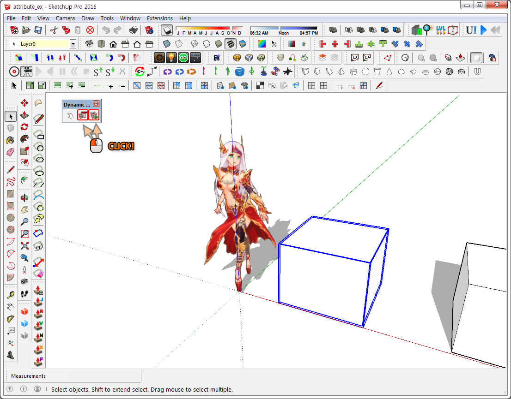Use the Follow Me tool
This screenshot has width=511, height=399.
24,139
